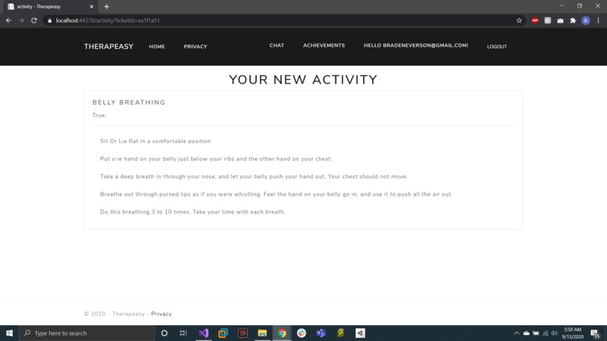Image resolution: width=607 pixels, height=341 pixels.
Task: Show hidden system tray icons
Action: [517, 333]
